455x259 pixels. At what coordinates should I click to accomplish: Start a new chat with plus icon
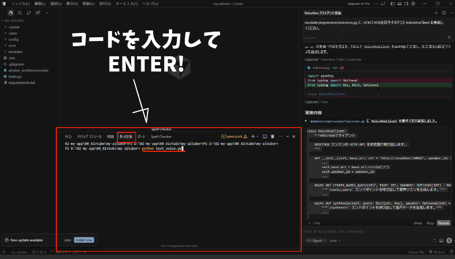(x=436, y=13)
